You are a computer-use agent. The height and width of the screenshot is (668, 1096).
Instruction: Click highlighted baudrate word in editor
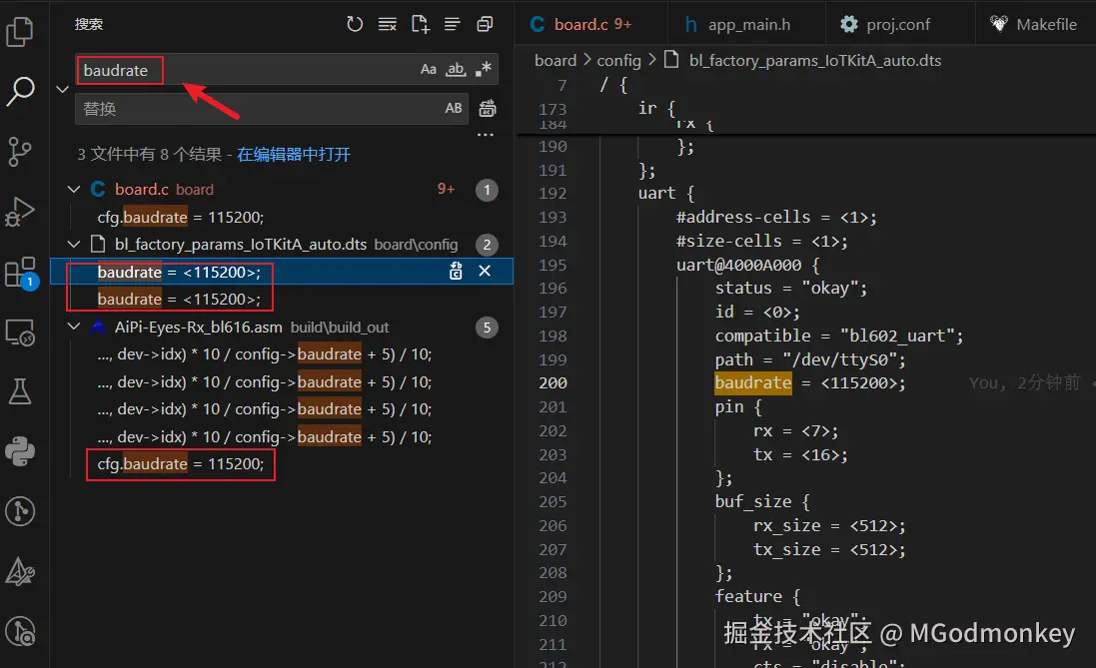[753, 382]
